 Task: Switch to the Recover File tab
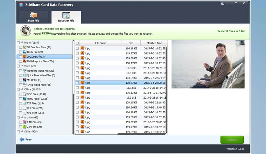click(66, 17)
